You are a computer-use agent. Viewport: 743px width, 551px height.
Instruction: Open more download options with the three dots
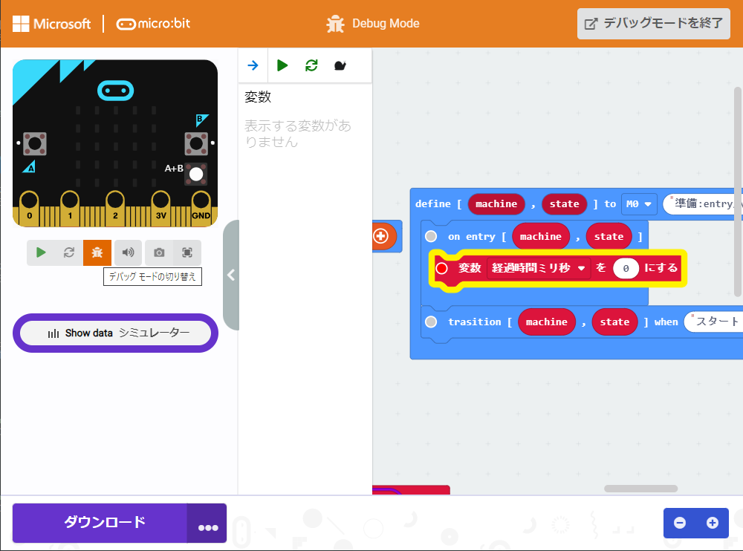point(207,524)
